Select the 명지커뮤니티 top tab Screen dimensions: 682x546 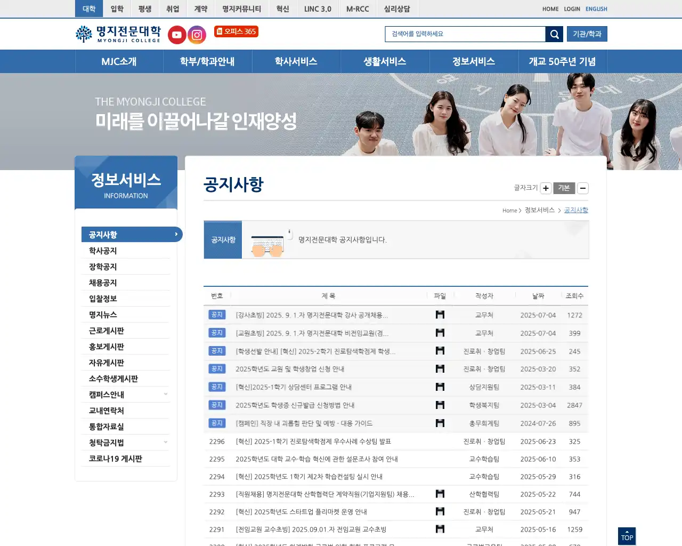click(242, 9)
